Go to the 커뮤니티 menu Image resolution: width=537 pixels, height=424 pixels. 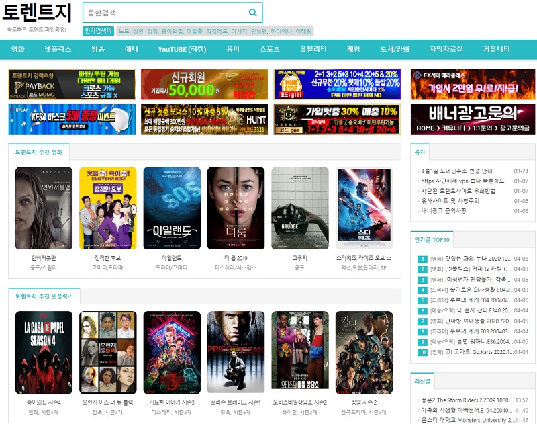(496, 49)
